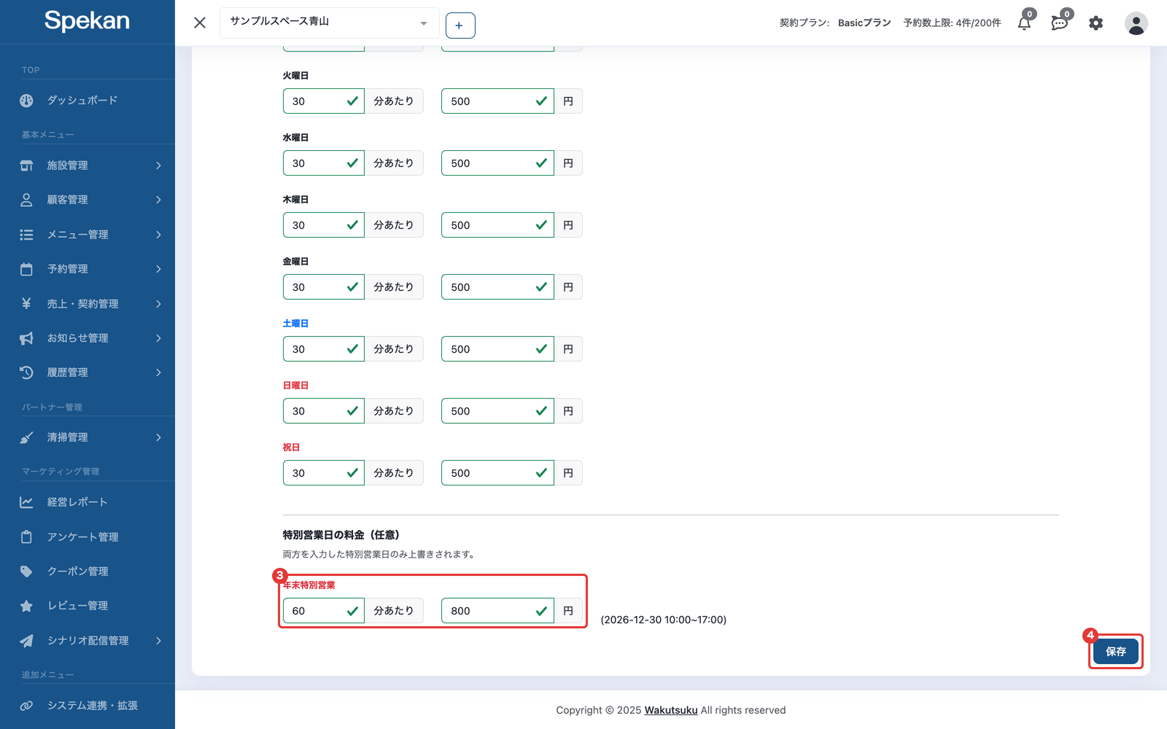Screen dimensions: 1167x729
Task: Click the plus button to add space
Action: (460, 26)
